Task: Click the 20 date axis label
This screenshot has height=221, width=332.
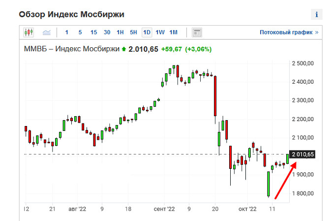Action: (x=215, y=209)
